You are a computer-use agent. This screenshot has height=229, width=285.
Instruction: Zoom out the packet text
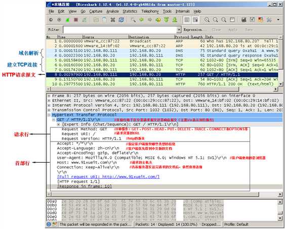click(215, 20)
